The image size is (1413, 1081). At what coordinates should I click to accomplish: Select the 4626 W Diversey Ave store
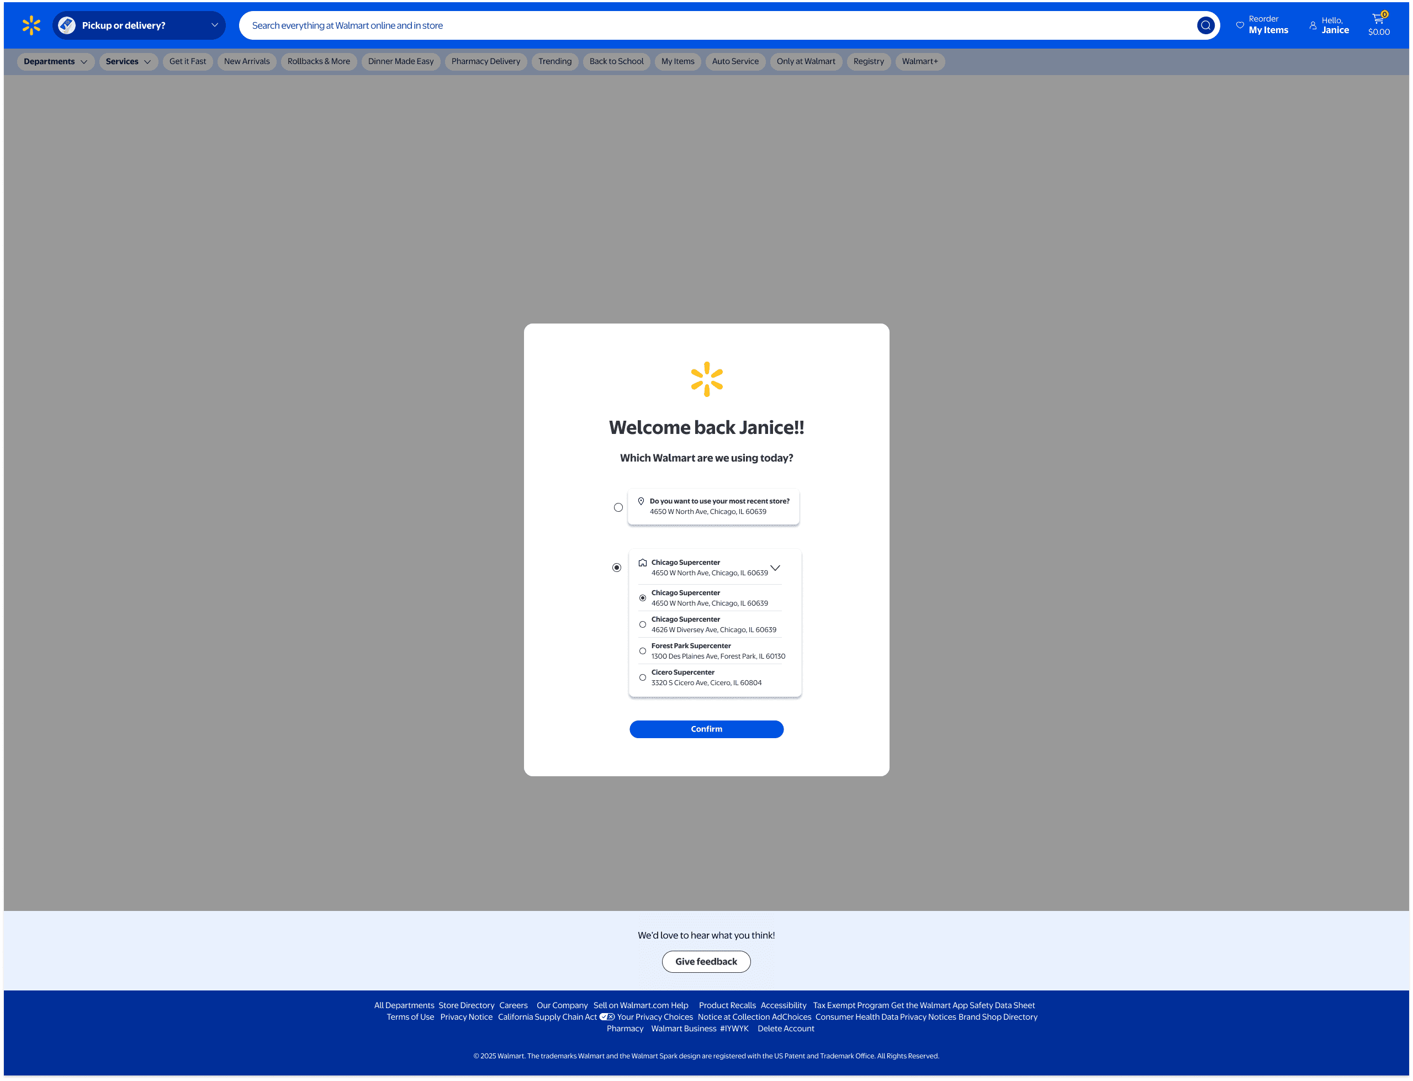coord(642,624)
